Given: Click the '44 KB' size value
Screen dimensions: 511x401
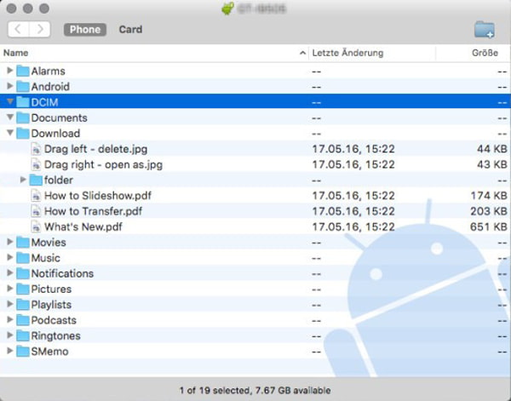Looking at the screenshot, I should 492,149.
